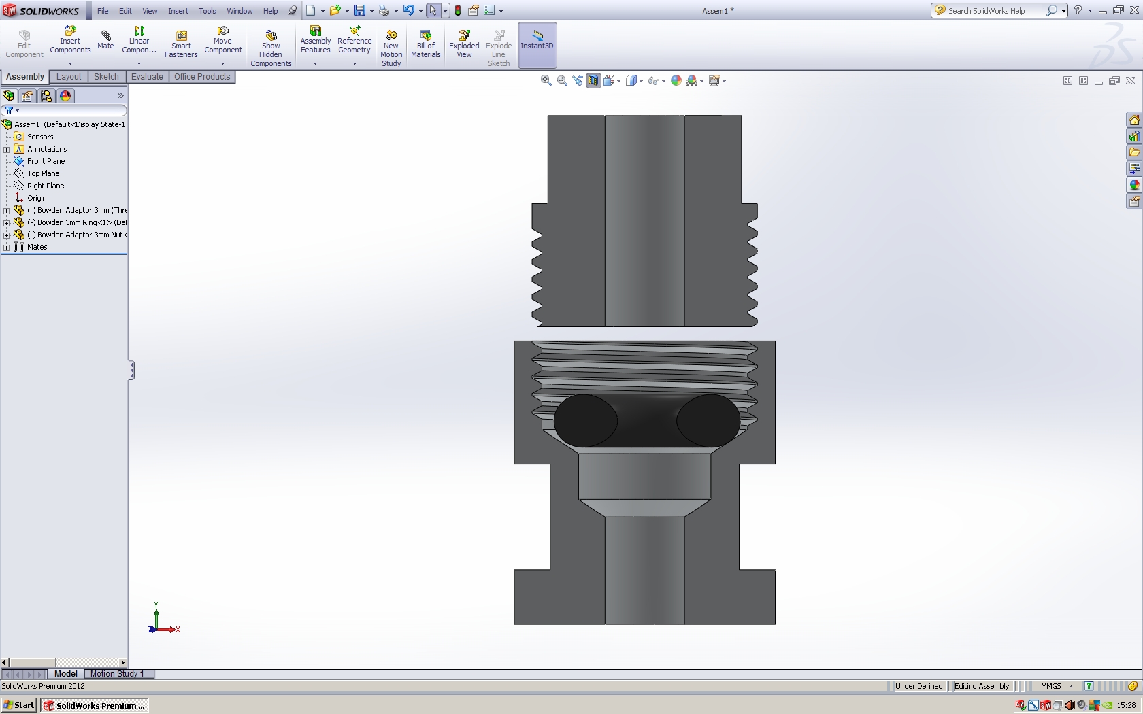Open the MMGS unit system menu
Image resolution: width=1143 pixels, height=714 pixels.
(x=1057, y=686)
